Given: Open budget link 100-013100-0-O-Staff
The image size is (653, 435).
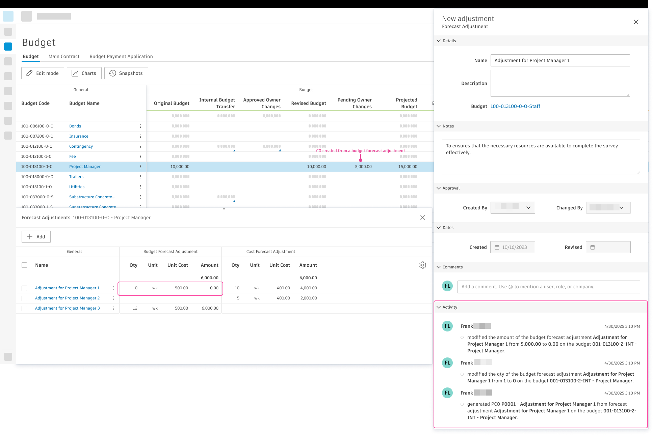Looking at the screenshot, I should coord(515,106).
